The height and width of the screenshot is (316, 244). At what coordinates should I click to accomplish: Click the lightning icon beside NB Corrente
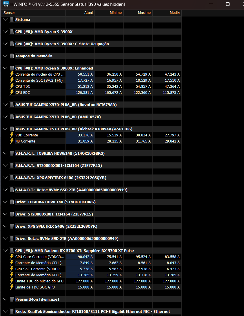(x=12, y=141)
